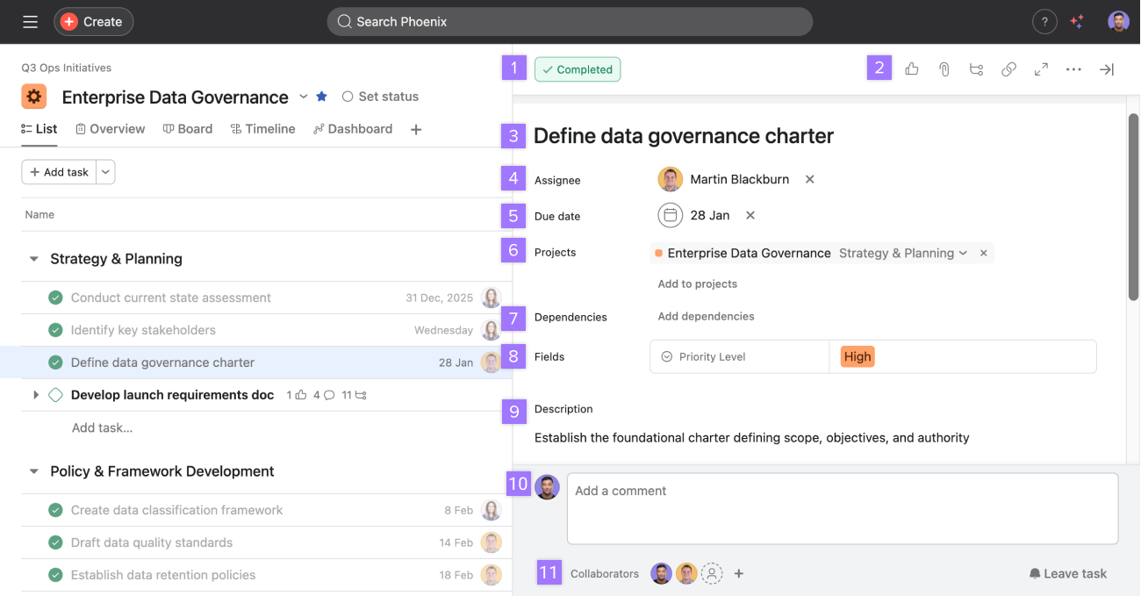This screenshot has width=1141, height=596.
Task: Close the task details pane arrow icon
Action: pos(1107,69)
